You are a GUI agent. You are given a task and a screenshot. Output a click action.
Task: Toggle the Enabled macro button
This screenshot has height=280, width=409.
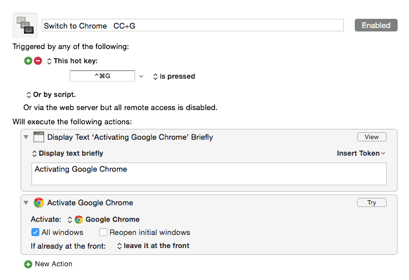(376, 25)
